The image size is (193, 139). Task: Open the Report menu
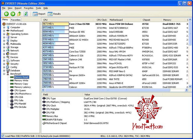[18, 8]
